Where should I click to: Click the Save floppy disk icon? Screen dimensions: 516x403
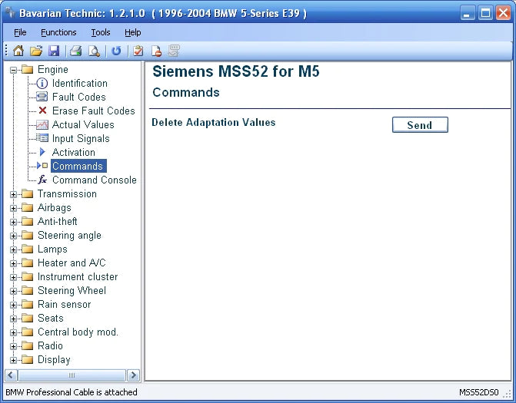pyautogui.click(x=54, y=51)
